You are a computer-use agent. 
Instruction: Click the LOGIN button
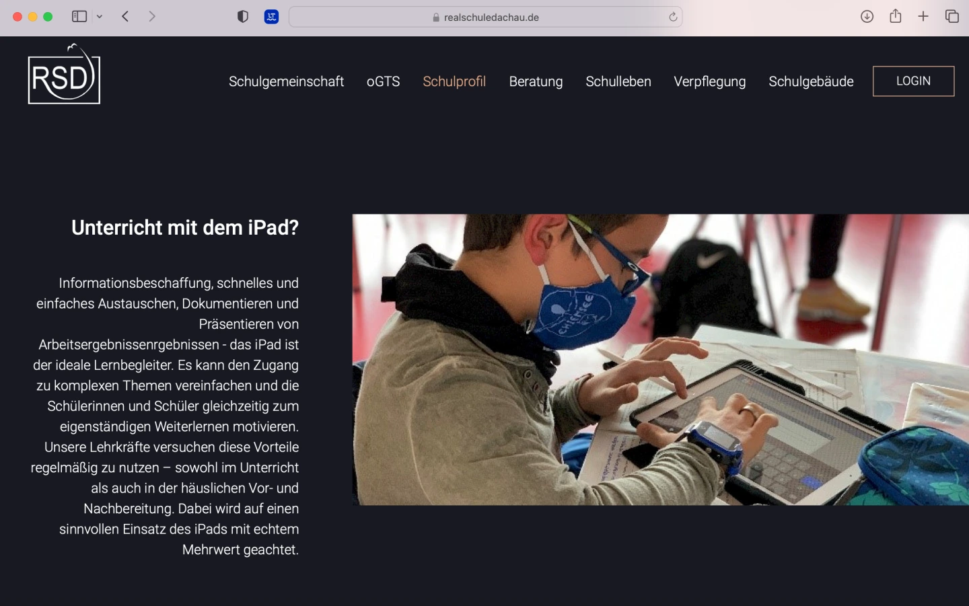point(913,81)
